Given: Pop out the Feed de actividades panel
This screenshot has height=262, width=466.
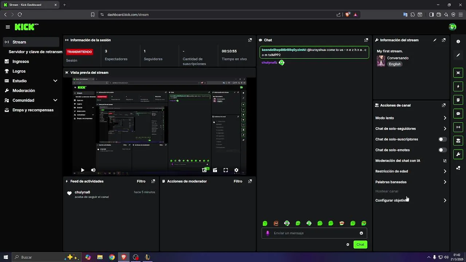Looking at the screenshot, I should tap(153, 181).
